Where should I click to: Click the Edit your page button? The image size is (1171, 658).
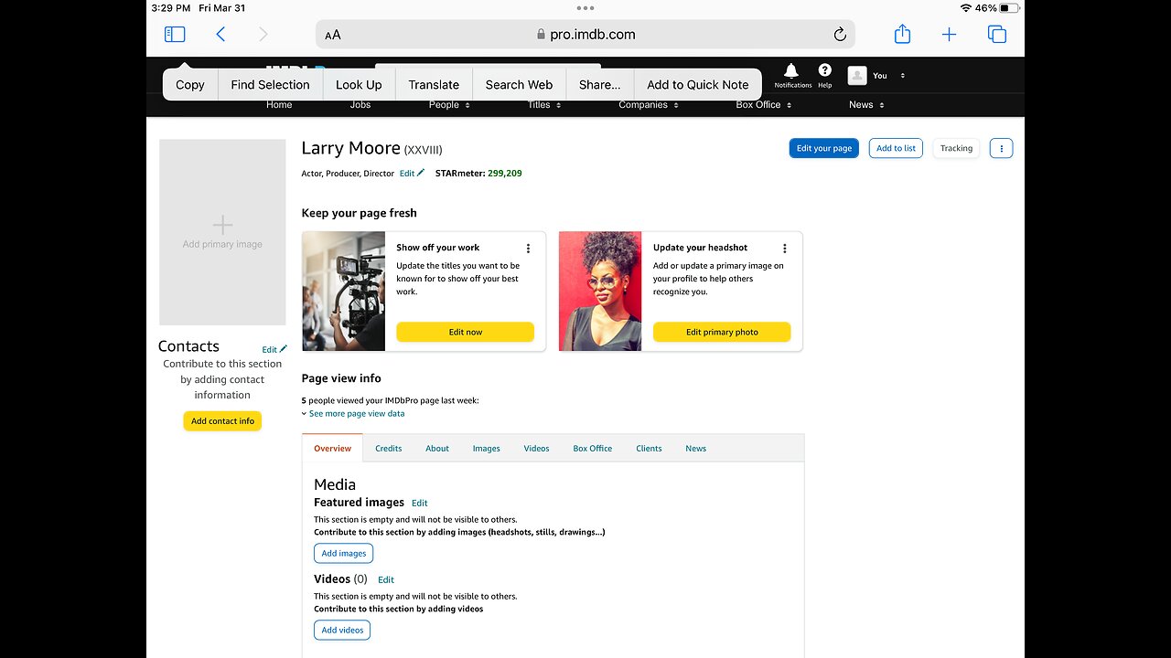point(823,148)
